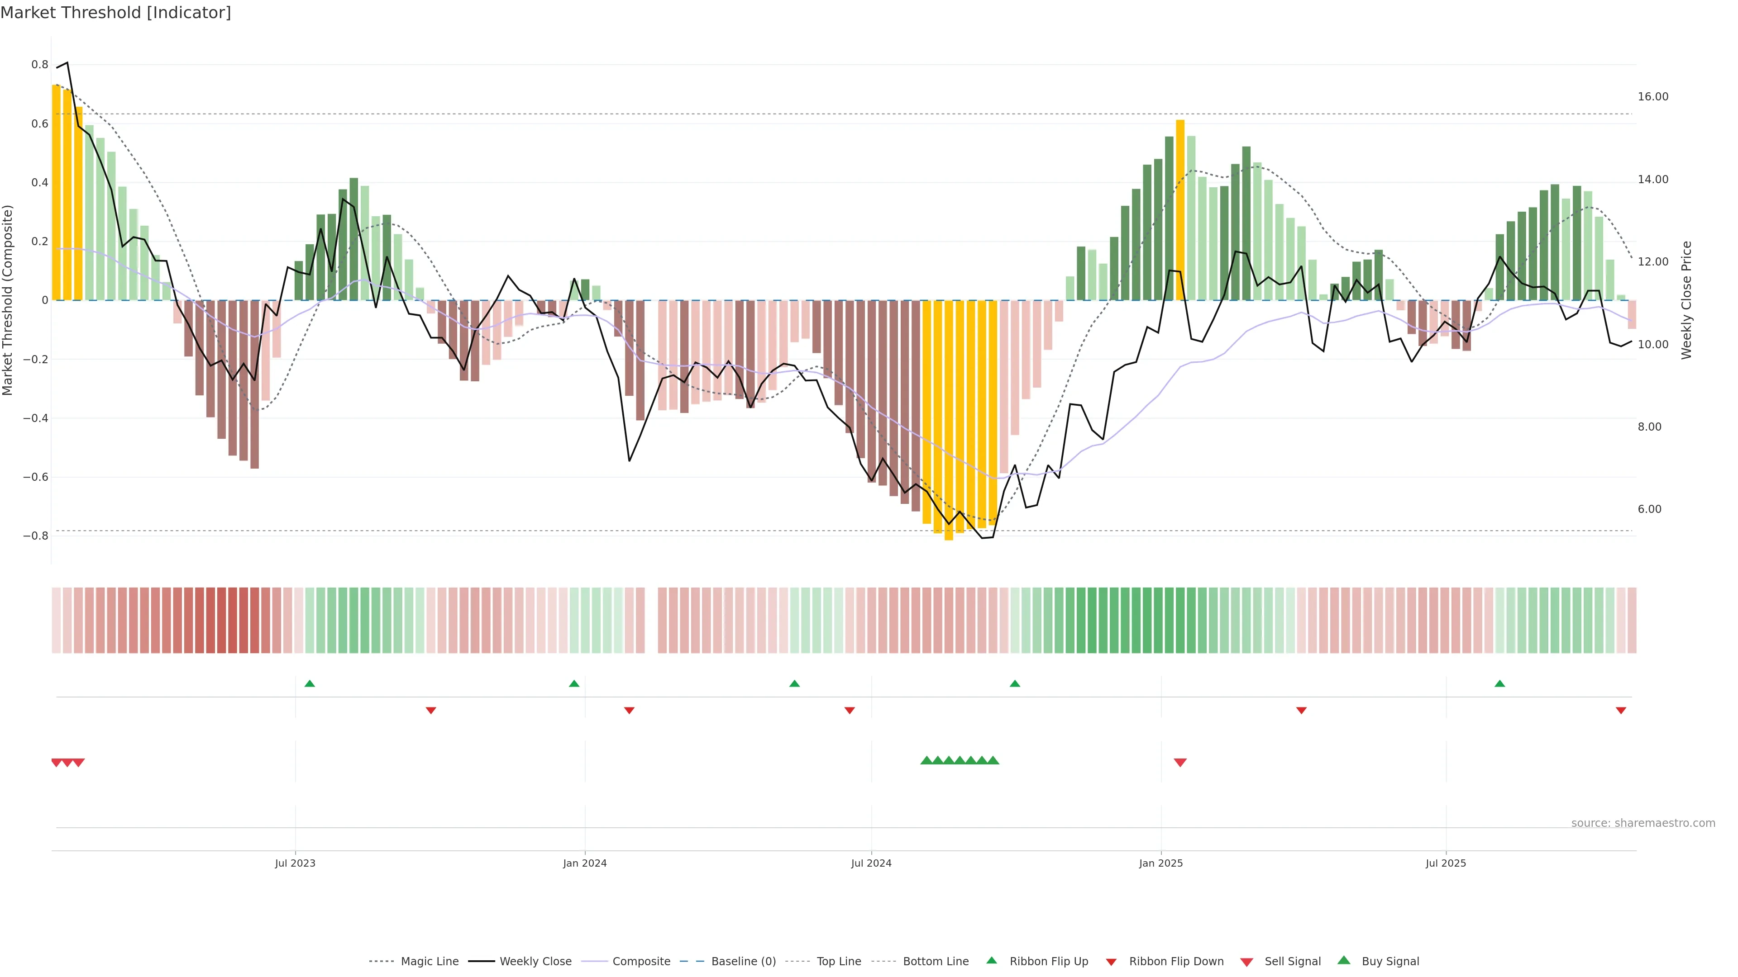
Task: Click the Jul 2025 x-axis label
Action: (x=1446, y=863)
